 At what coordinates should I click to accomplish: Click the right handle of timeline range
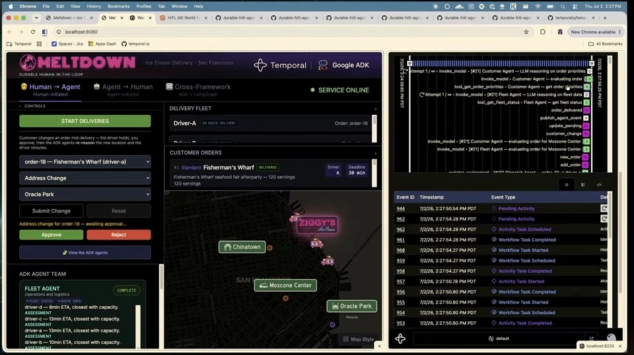point(592,63)
